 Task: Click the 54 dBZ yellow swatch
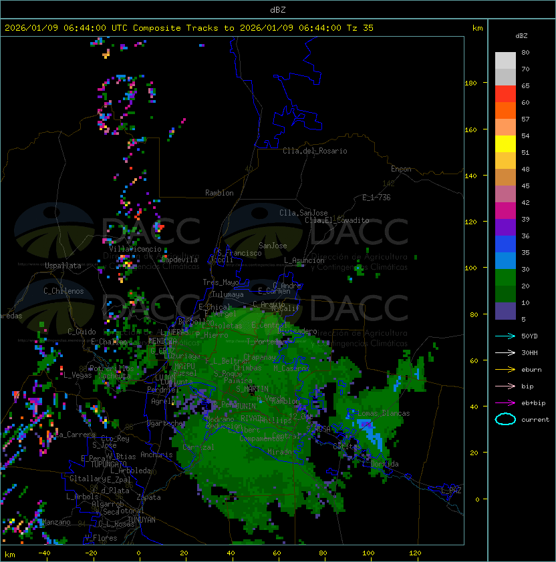505,144
